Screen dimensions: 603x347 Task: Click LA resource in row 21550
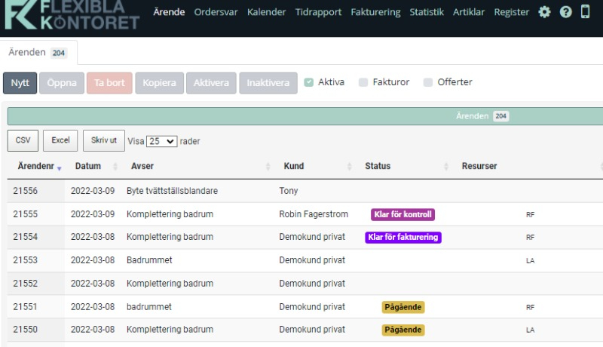point(531,330)
